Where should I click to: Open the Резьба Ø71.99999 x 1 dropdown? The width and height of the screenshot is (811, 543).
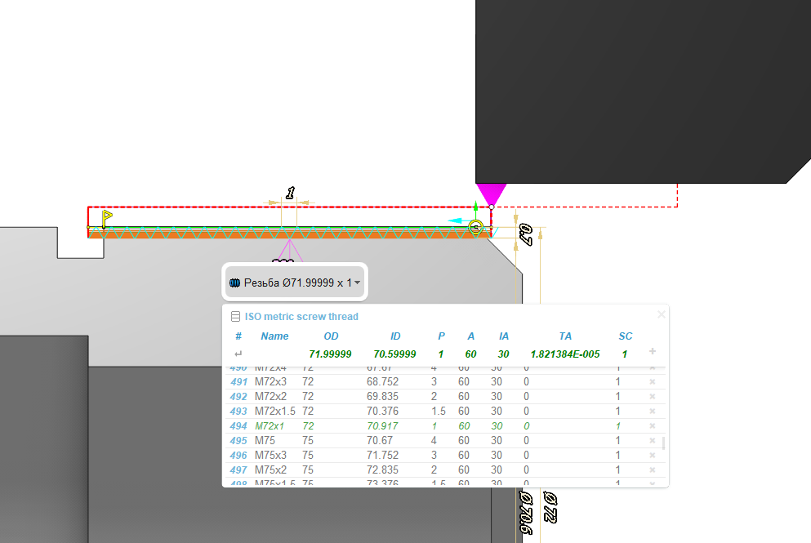(358, 283)
